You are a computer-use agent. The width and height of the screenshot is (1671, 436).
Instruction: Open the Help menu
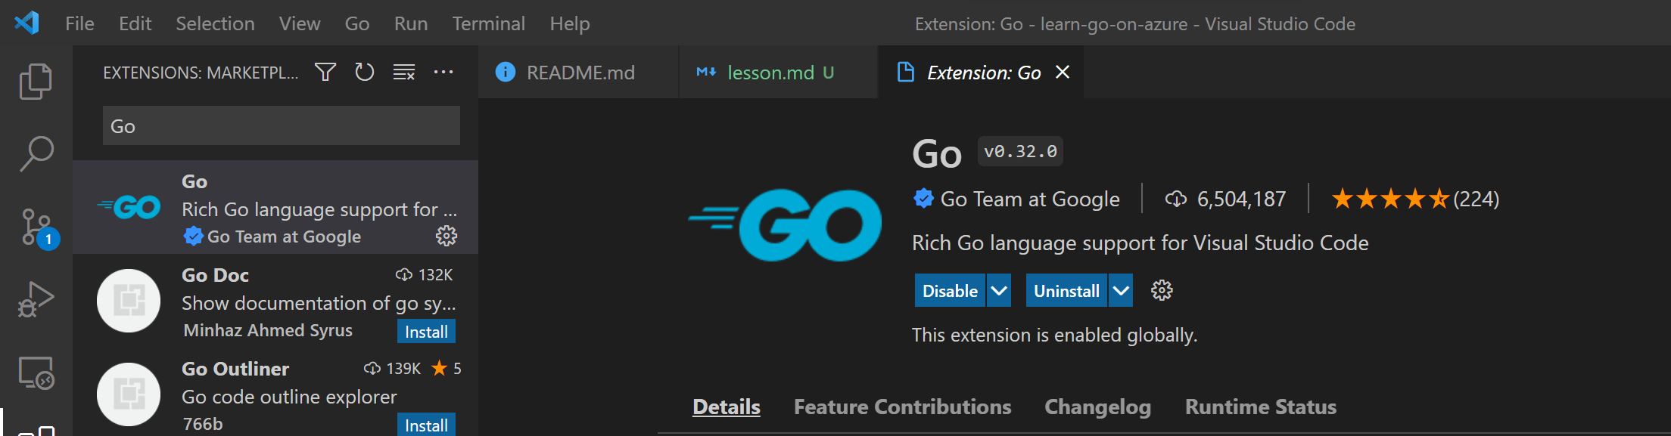(569, 23)
